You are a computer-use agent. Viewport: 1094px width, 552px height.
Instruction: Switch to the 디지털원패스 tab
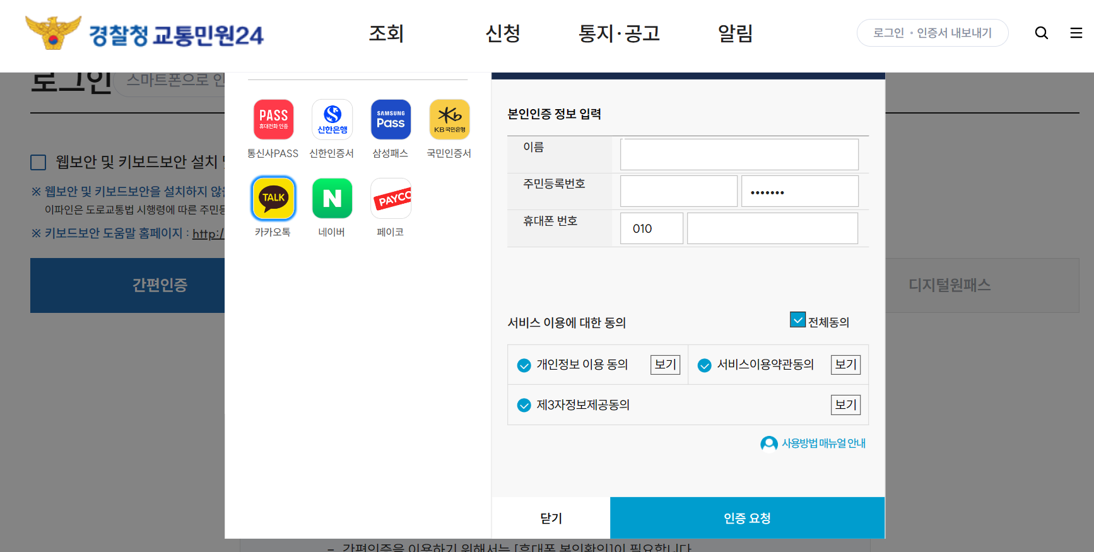982,285
